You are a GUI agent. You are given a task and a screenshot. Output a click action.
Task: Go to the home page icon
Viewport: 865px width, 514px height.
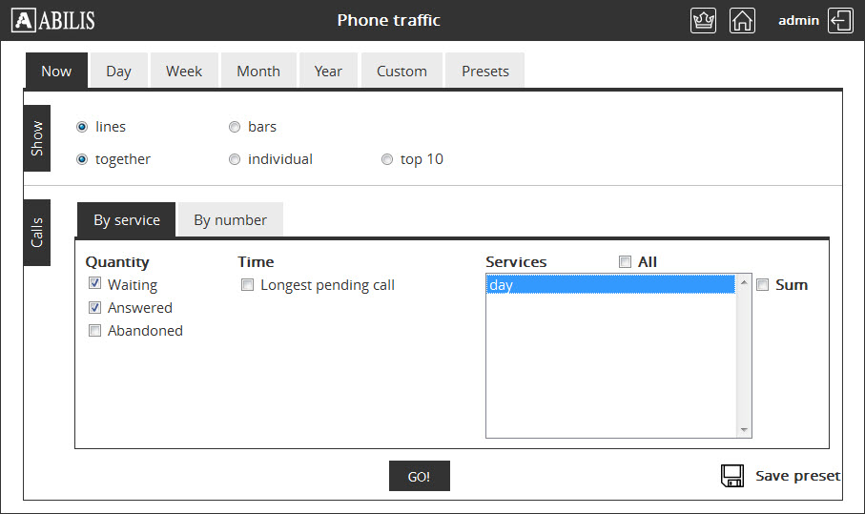(x=742, y=20)
